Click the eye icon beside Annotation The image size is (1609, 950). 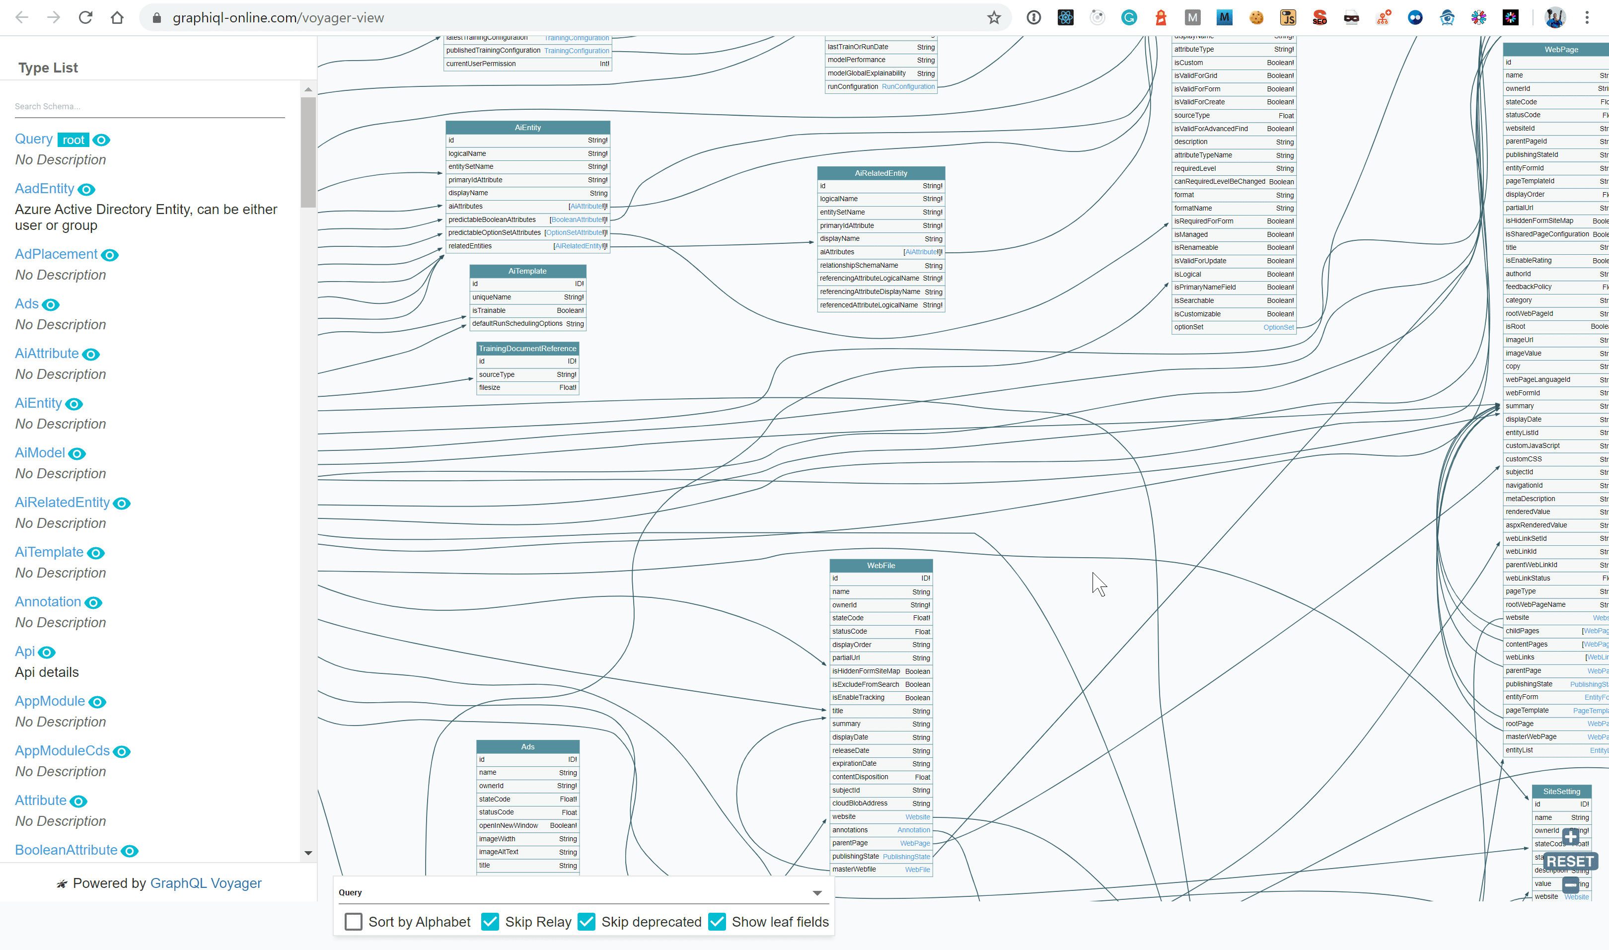(93, 603)
